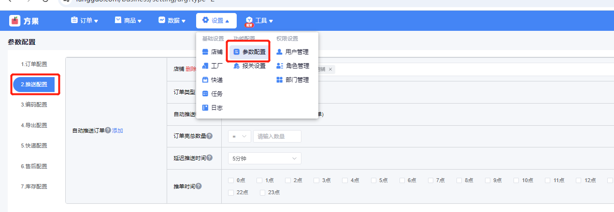Screen dimensions: 614x212
Task: Collapse the 设置 menu in top bar
Action: pos(216,21)
